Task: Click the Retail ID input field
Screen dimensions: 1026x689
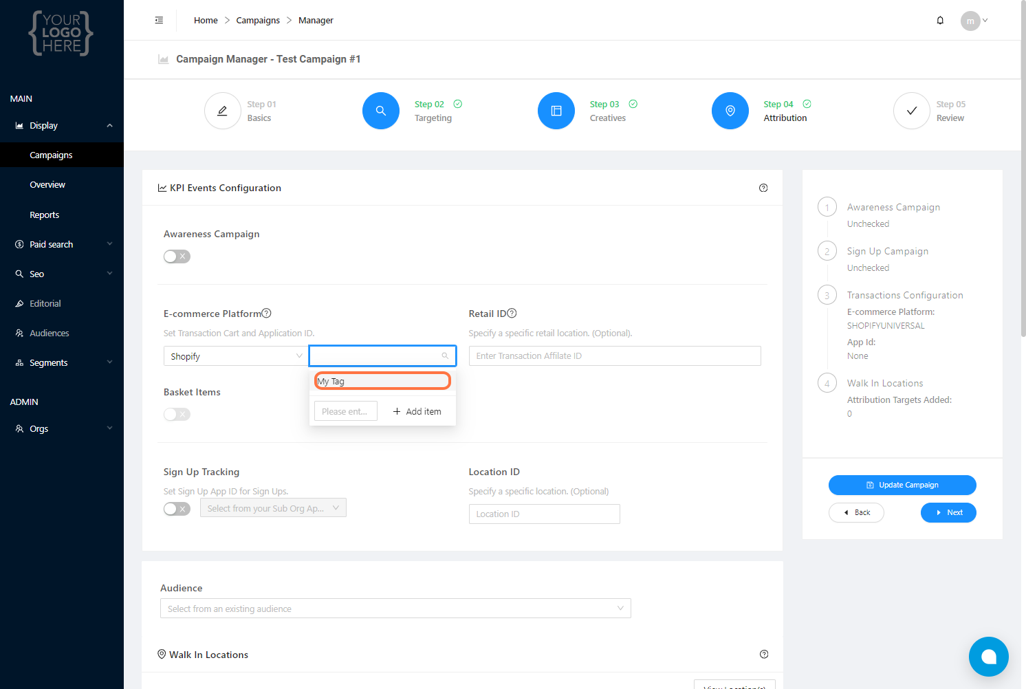Action: click(615, 356)
